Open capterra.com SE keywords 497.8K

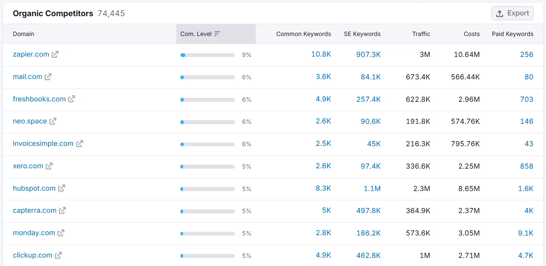point(369,211)
